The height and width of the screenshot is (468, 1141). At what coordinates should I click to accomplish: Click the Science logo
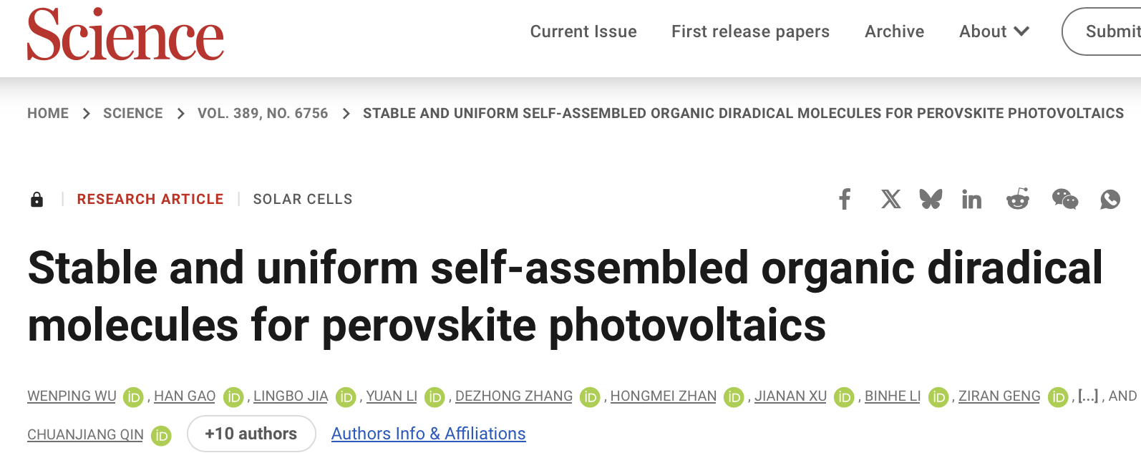tap(125, 35)
